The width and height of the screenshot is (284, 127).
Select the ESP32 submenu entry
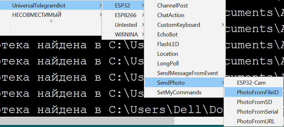(122, 5)
